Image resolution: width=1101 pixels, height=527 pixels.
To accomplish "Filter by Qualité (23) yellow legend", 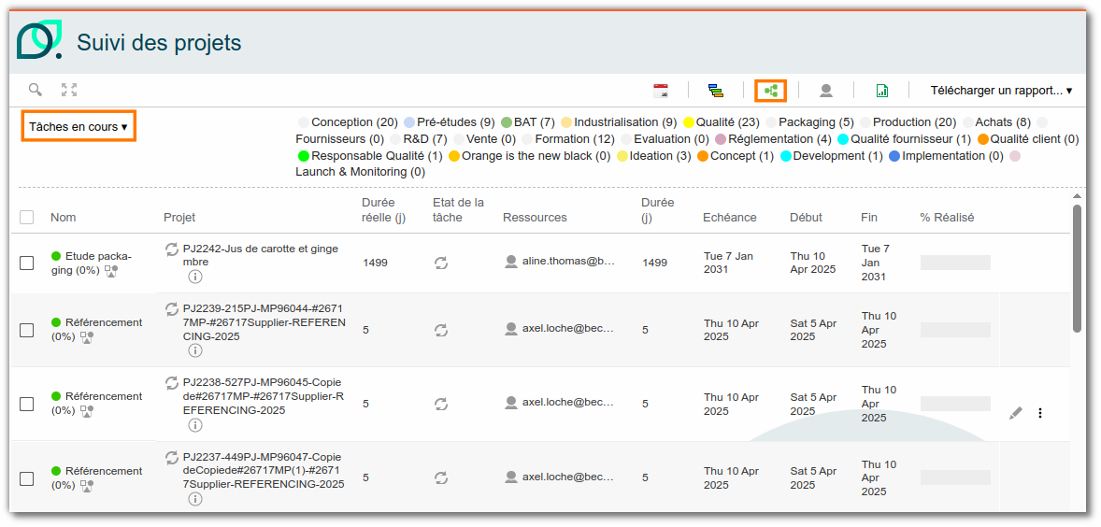I will [x=722, y=122].
